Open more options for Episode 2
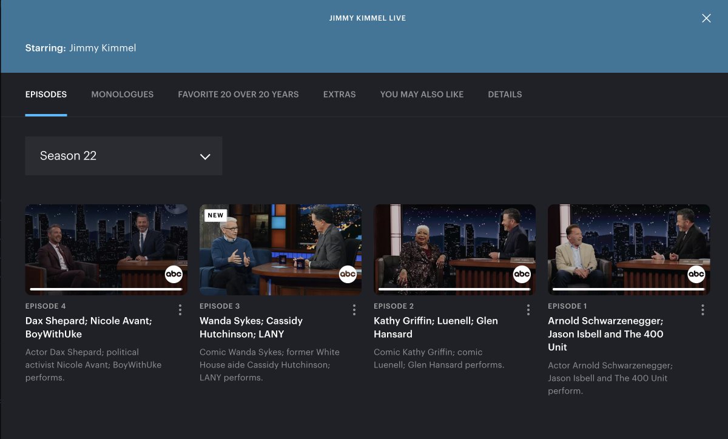728x439 pixels. 528,310
